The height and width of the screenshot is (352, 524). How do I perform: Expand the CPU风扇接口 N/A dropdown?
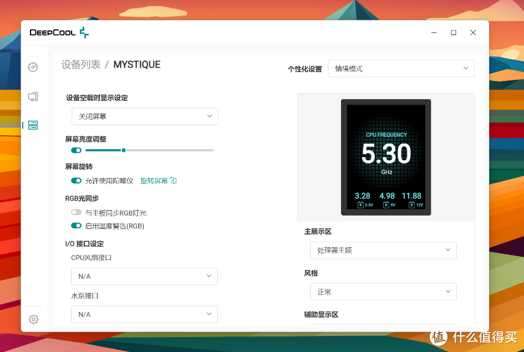point(144,276)
